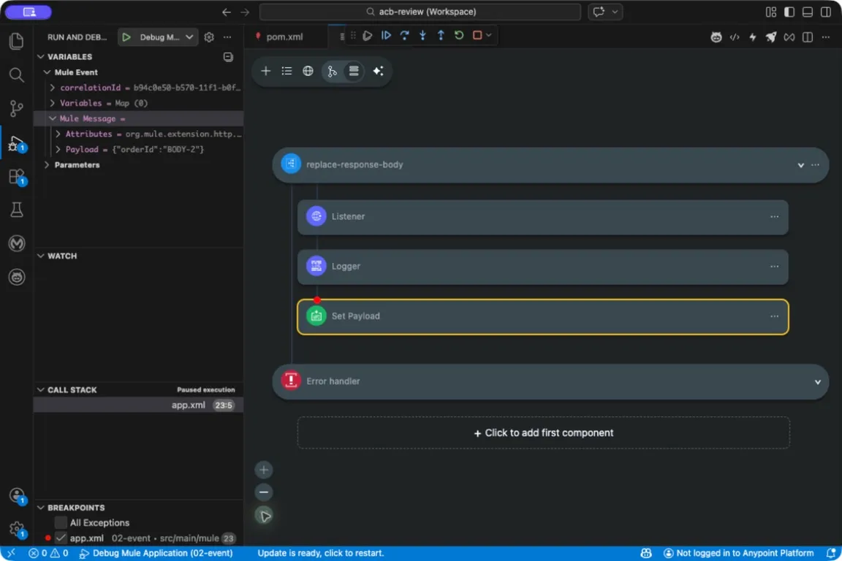
Task: Start debugging with green play icon
Action: click(x=126, y=37)
